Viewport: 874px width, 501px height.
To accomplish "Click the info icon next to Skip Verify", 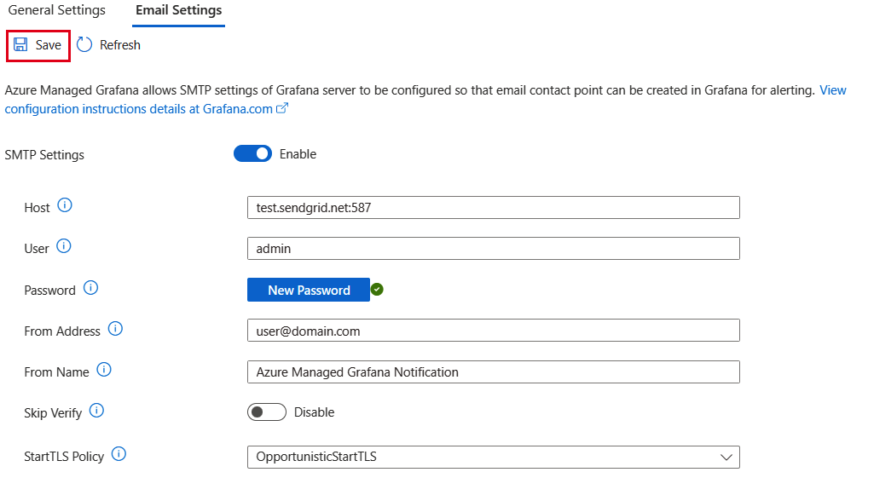I will pos(96,411).
